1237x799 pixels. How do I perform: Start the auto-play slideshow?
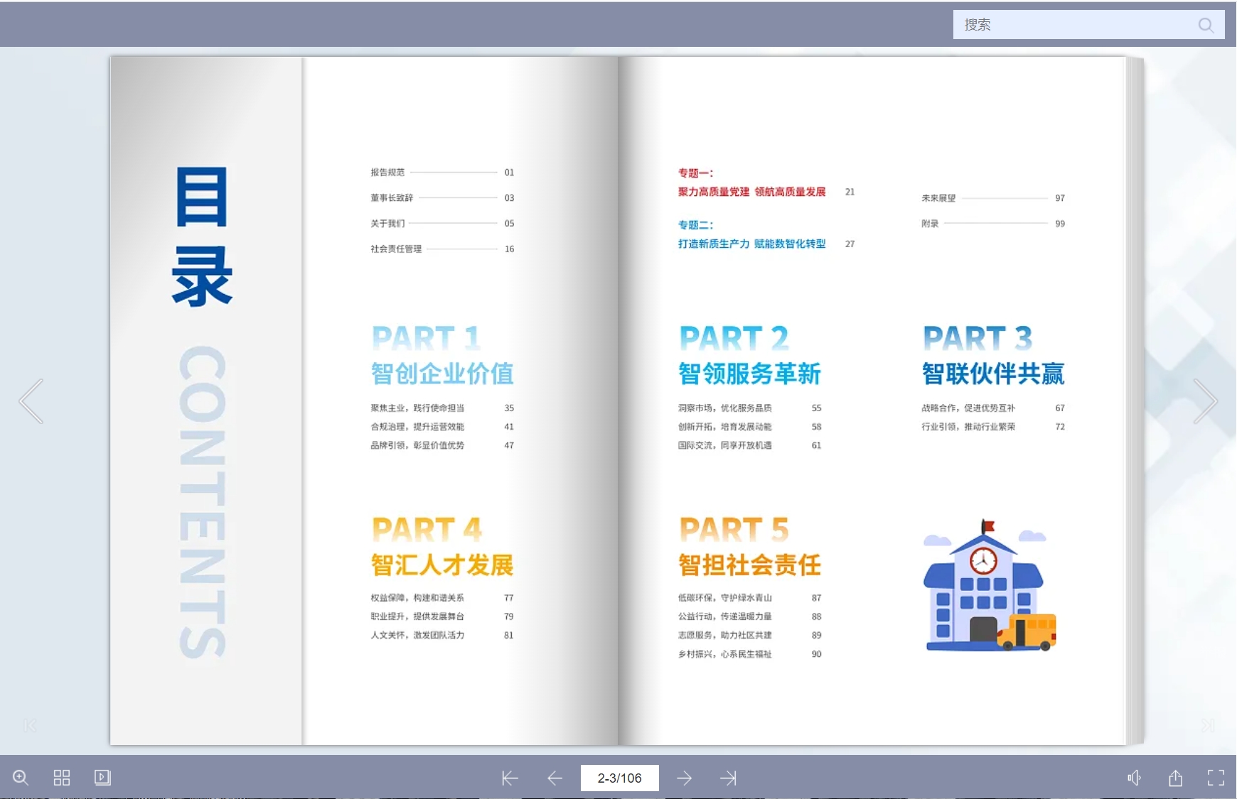point(102,778)
